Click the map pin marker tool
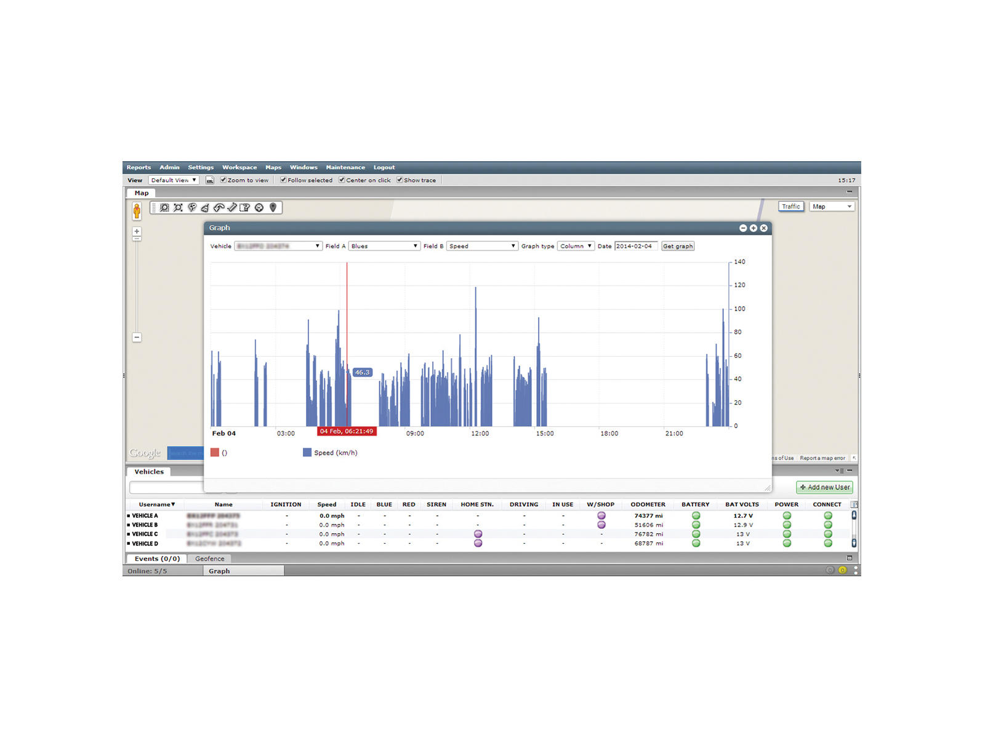This screenshot has width=985, height=738. (274, 207)
